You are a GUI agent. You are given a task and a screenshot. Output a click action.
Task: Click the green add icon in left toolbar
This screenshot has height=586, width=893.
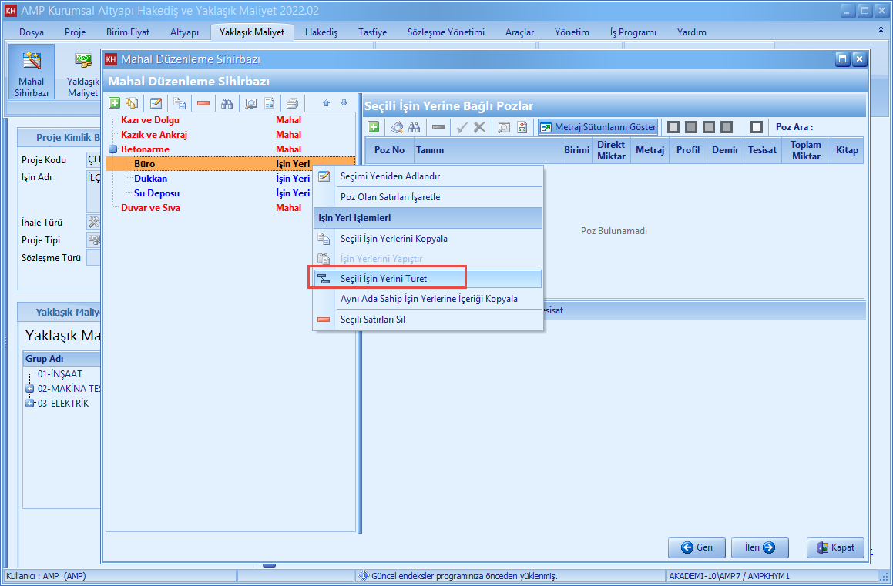pos(114,104)
